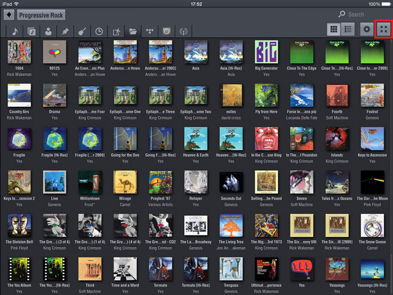
Task: Browse by Composer pen nib icon
Action: (64, 30)
